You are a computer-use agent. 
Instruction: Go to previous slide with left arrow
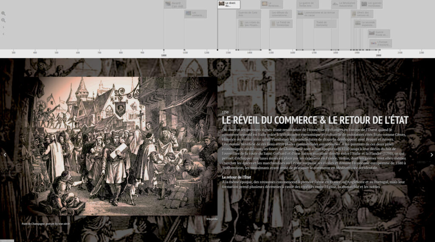point(5,155)
